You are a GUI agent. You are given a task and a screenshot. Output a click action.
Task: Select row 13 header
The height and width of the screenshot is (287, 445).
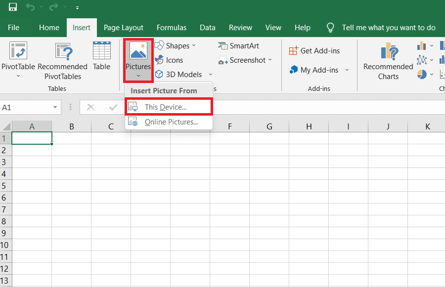point(5,281)
